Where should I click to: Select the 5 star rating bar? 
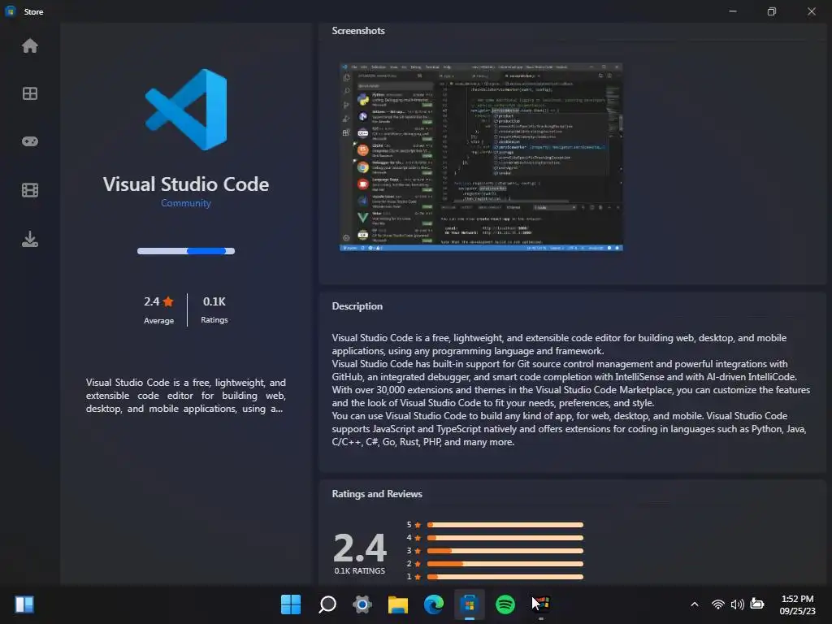(505, 525)
